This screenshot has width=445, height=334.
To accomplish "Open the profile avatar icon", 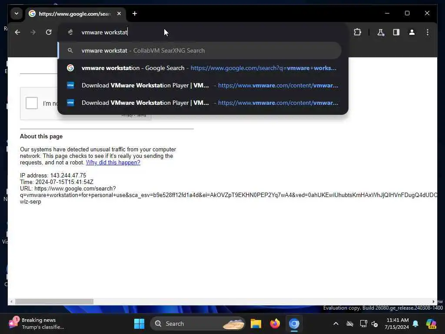I will [412, 32].
